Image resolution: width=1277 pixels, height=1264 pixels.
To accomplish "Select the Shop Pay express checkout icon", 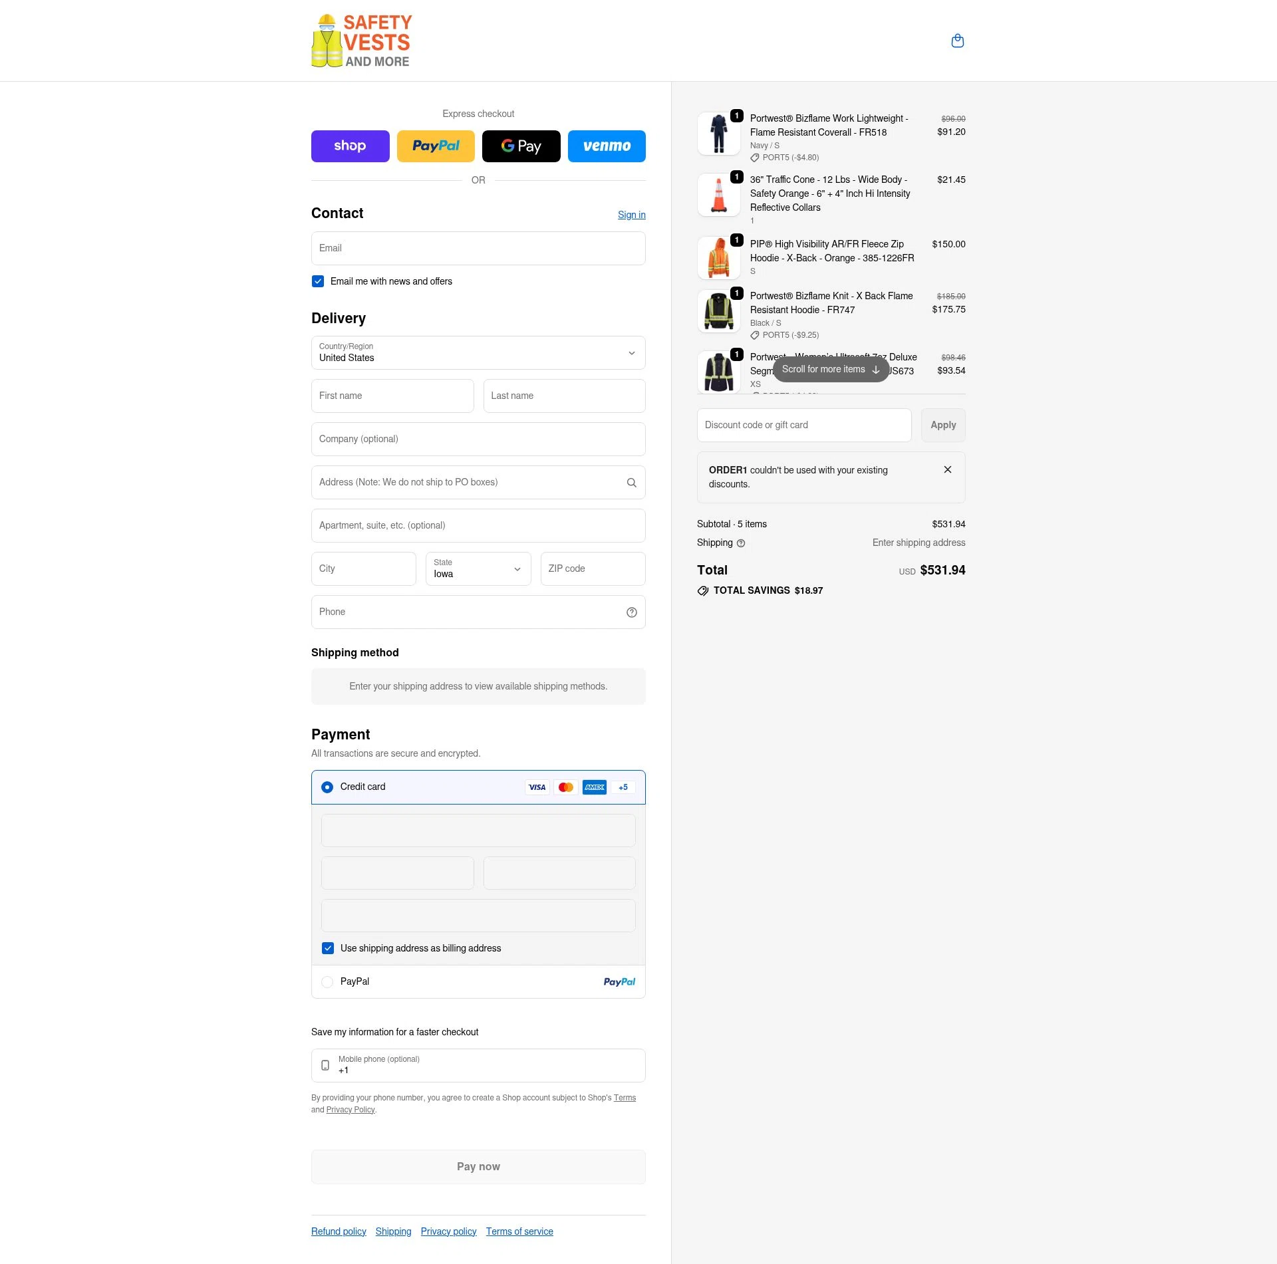I will tap(350, 146).
